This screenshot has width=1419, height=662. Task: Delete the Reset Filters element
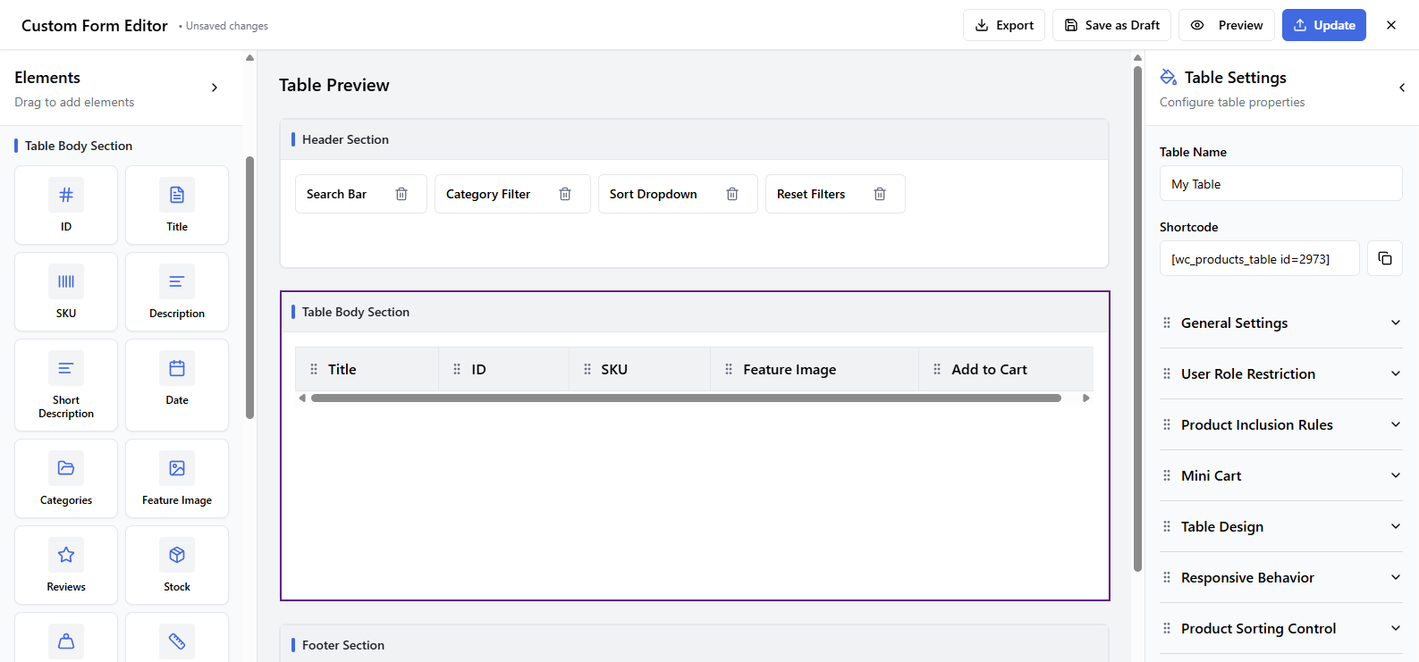point(880,194)
